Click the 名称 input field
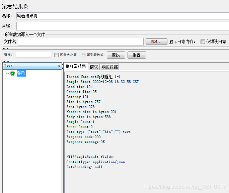Viewport: 229px width, 193px height. coord(123,16)
